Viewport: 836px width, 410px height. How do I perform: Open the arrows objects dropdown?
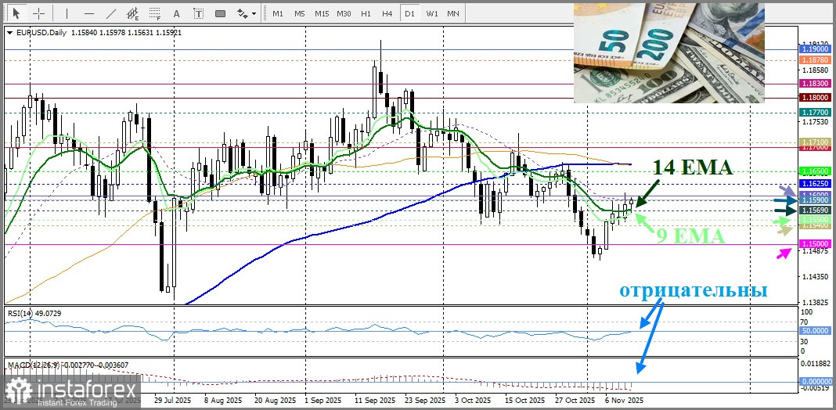[x=246, y=13]
